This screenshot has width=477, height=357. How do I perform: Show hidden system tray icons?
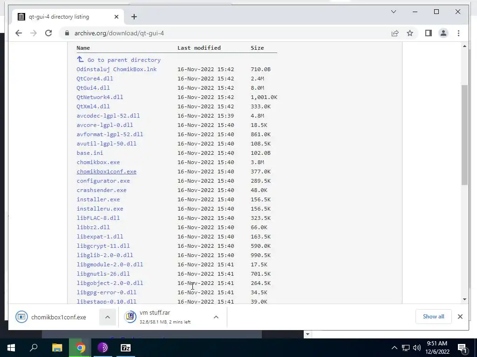click(394, 348)
